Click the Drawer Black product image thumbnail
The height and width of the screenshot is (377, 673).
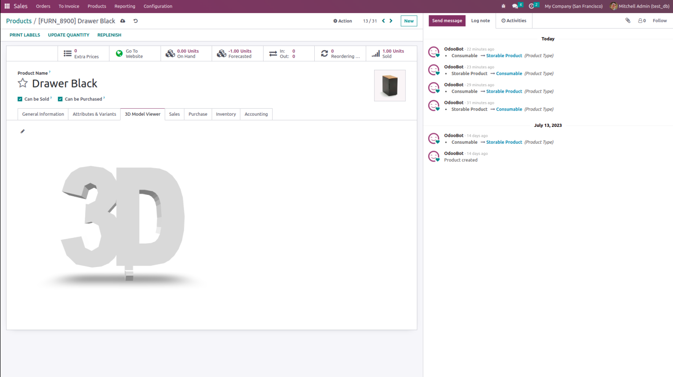390,86
